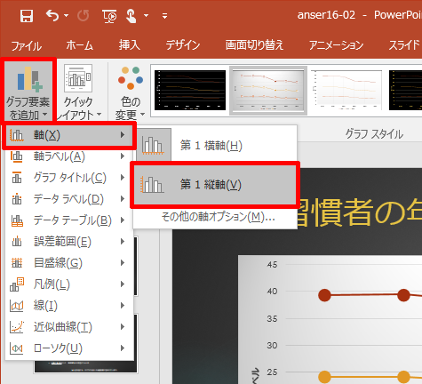Open 色の変更 color palette dropdown
The width and height of the screenshot is (422, 384).
click(x=131, y=92)
